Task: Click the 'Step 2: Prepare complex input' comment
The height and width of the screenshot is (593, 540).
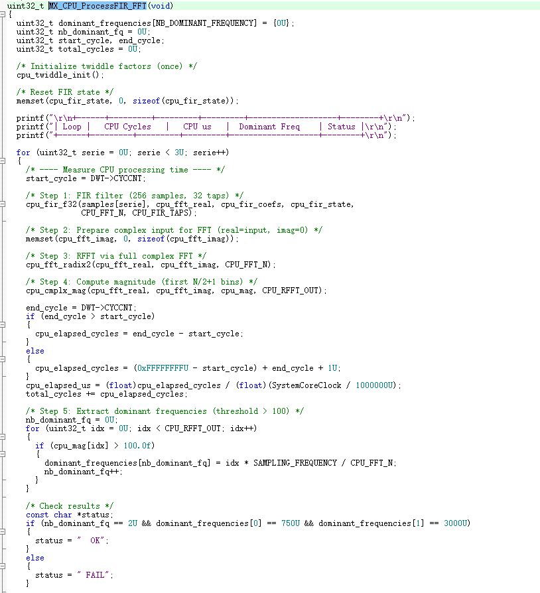Action: coord(174,230)
